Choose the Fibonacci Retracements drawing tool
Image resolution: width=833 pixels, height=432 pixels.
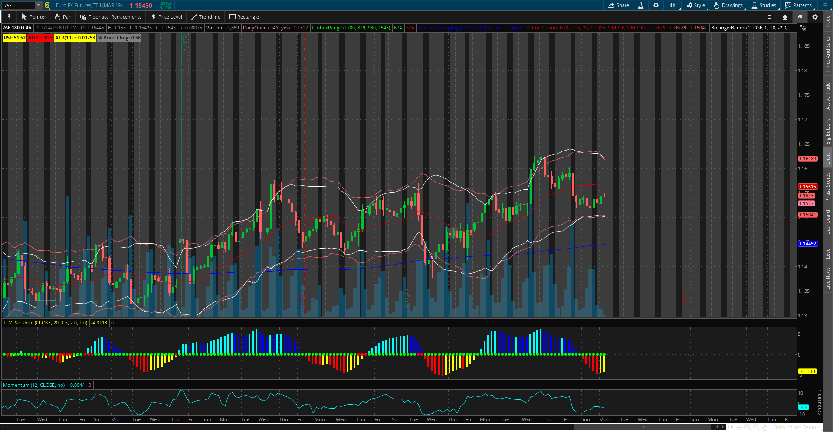(x=110, y=17)
